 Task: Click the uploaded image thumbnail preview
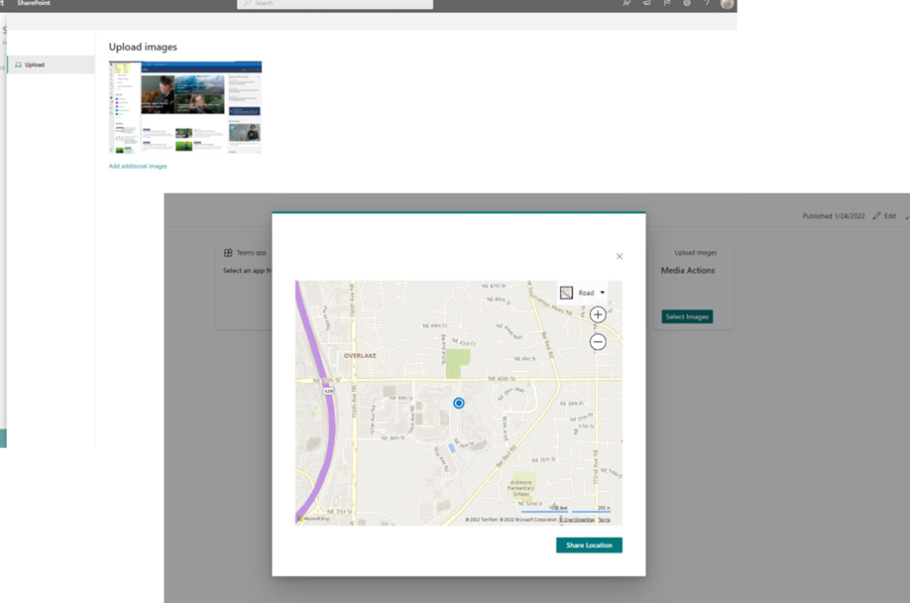185,107
